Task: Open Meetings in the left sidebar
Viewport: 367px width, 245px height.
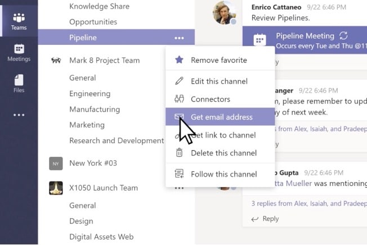Action: (19, 53)
